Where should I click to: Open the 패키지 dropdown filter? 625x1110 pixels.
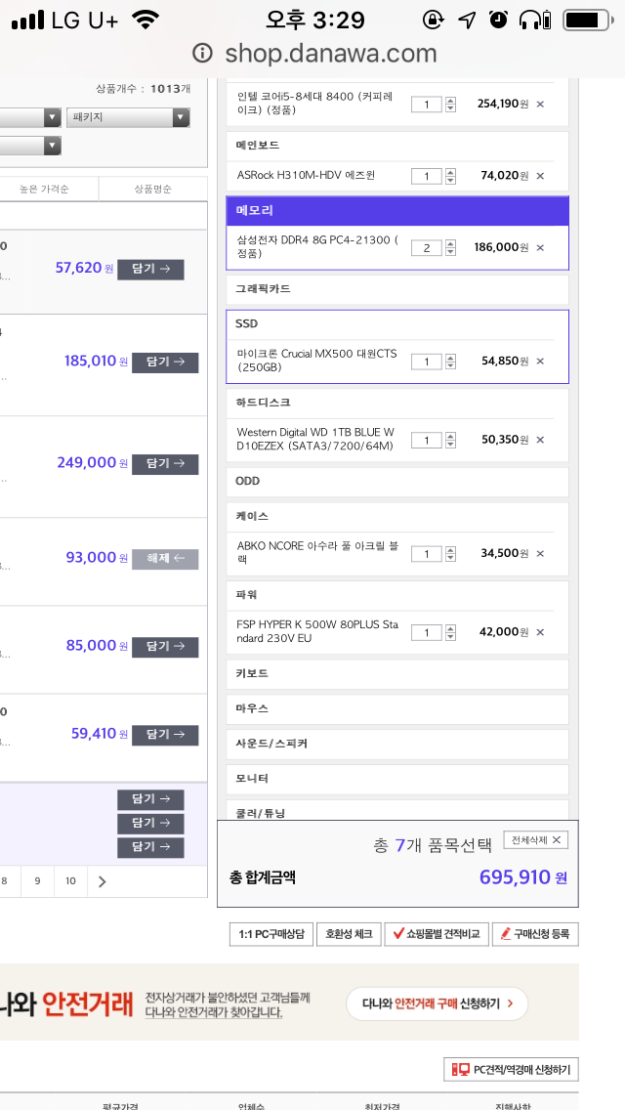coord(128,117)
